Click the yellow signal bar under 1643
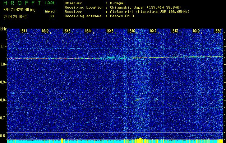This screenshot has width=226, height=143. (62, 140)
